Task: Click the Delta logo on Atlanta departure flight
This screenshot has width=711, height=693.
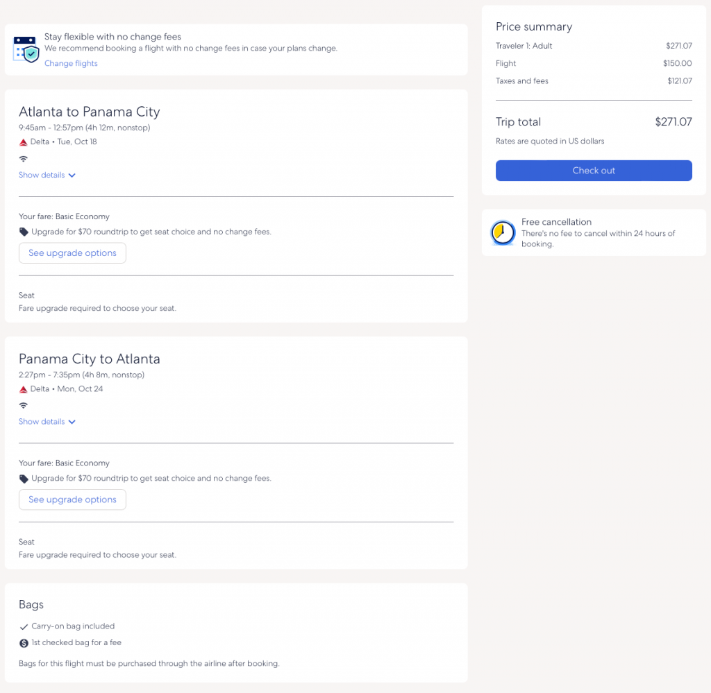Action: (23, 142)
